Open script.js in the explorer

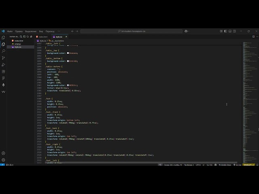pyautogui.click(x=17, y=44)
